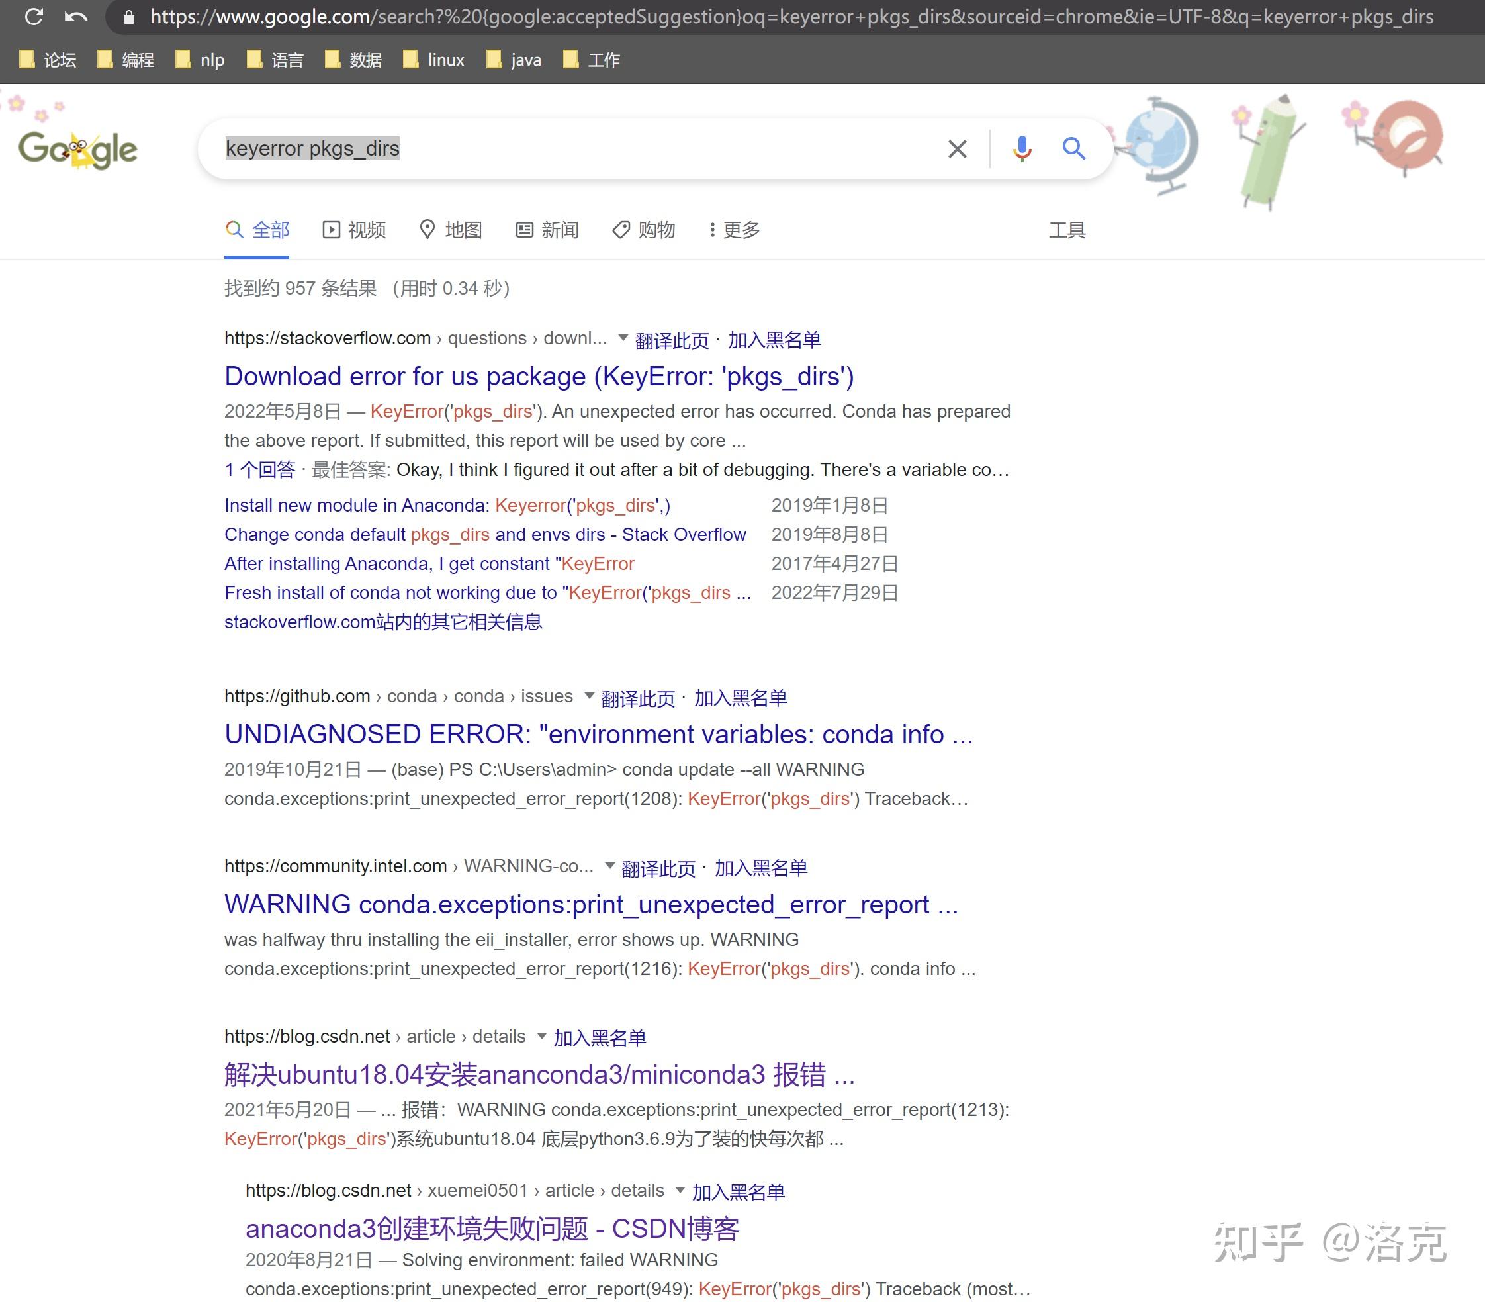Open the 工作 bookmark folder

[x=591, y=60]
